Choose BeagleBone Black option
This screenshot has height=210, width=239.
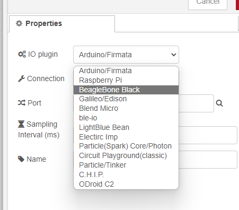(126, 90)
